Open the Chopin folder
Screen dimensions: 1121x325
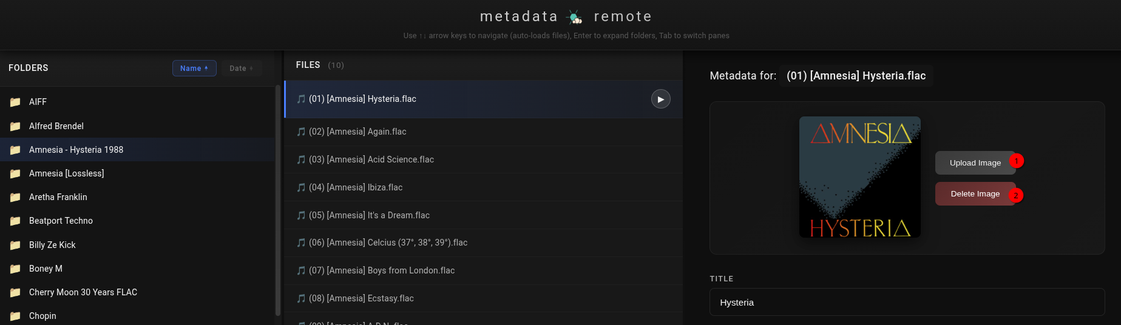coord(137,316)
